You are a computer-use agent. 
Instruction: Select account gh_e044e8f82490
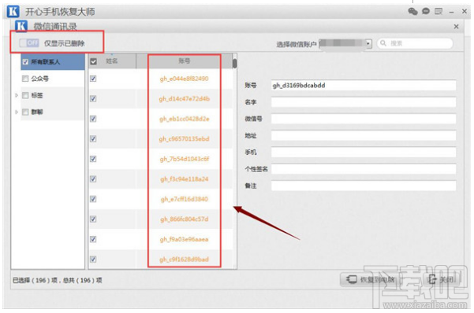point(184,79)
